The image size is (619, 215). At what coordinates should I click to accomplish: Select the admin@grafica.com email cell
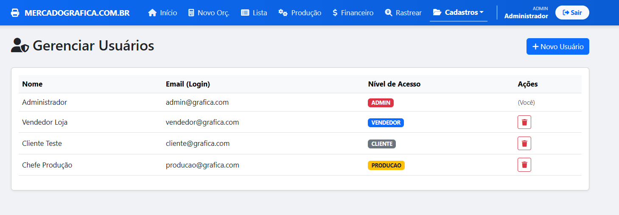click(197, 102)
